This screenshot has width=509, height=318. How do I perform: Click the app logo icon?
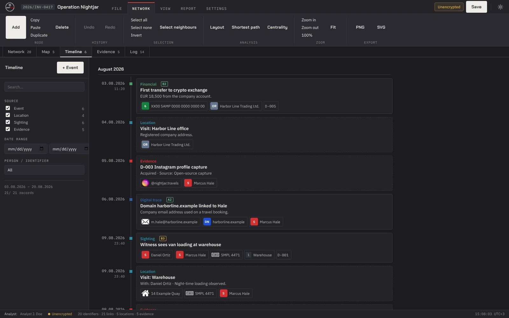(x=10, y=7)
